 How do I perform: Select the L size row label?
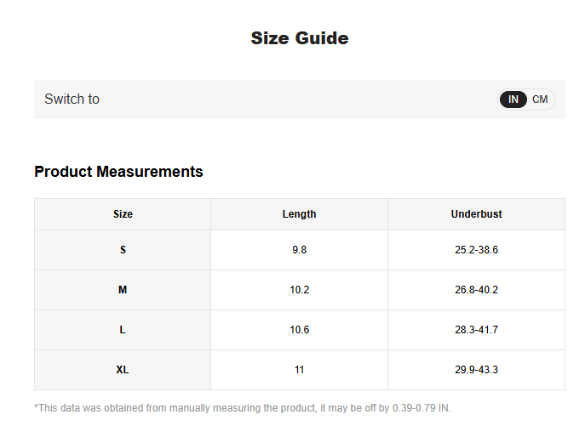click(123, 330)
